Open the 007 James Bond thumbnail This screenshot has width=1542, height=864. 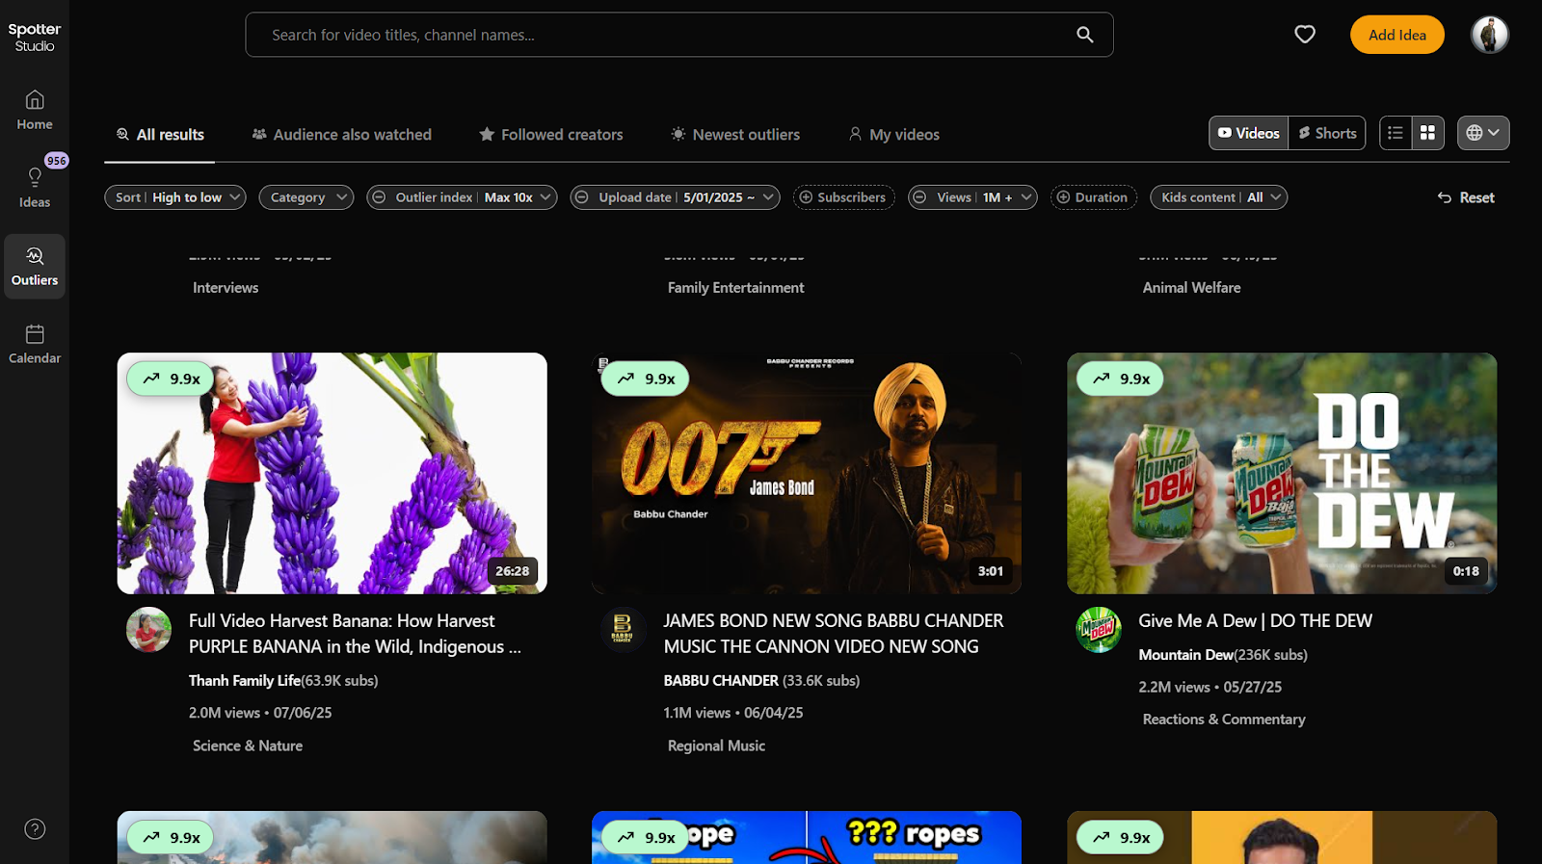click(807, 473)
